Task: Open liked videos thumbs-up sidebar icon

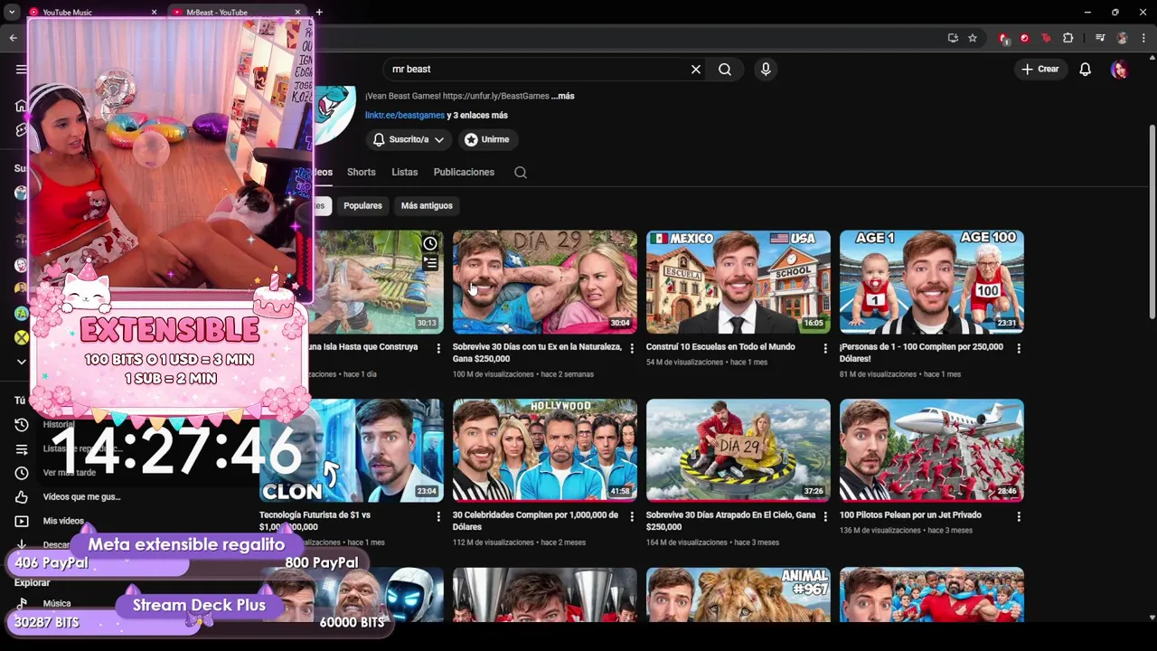Action: click(22, 497)
